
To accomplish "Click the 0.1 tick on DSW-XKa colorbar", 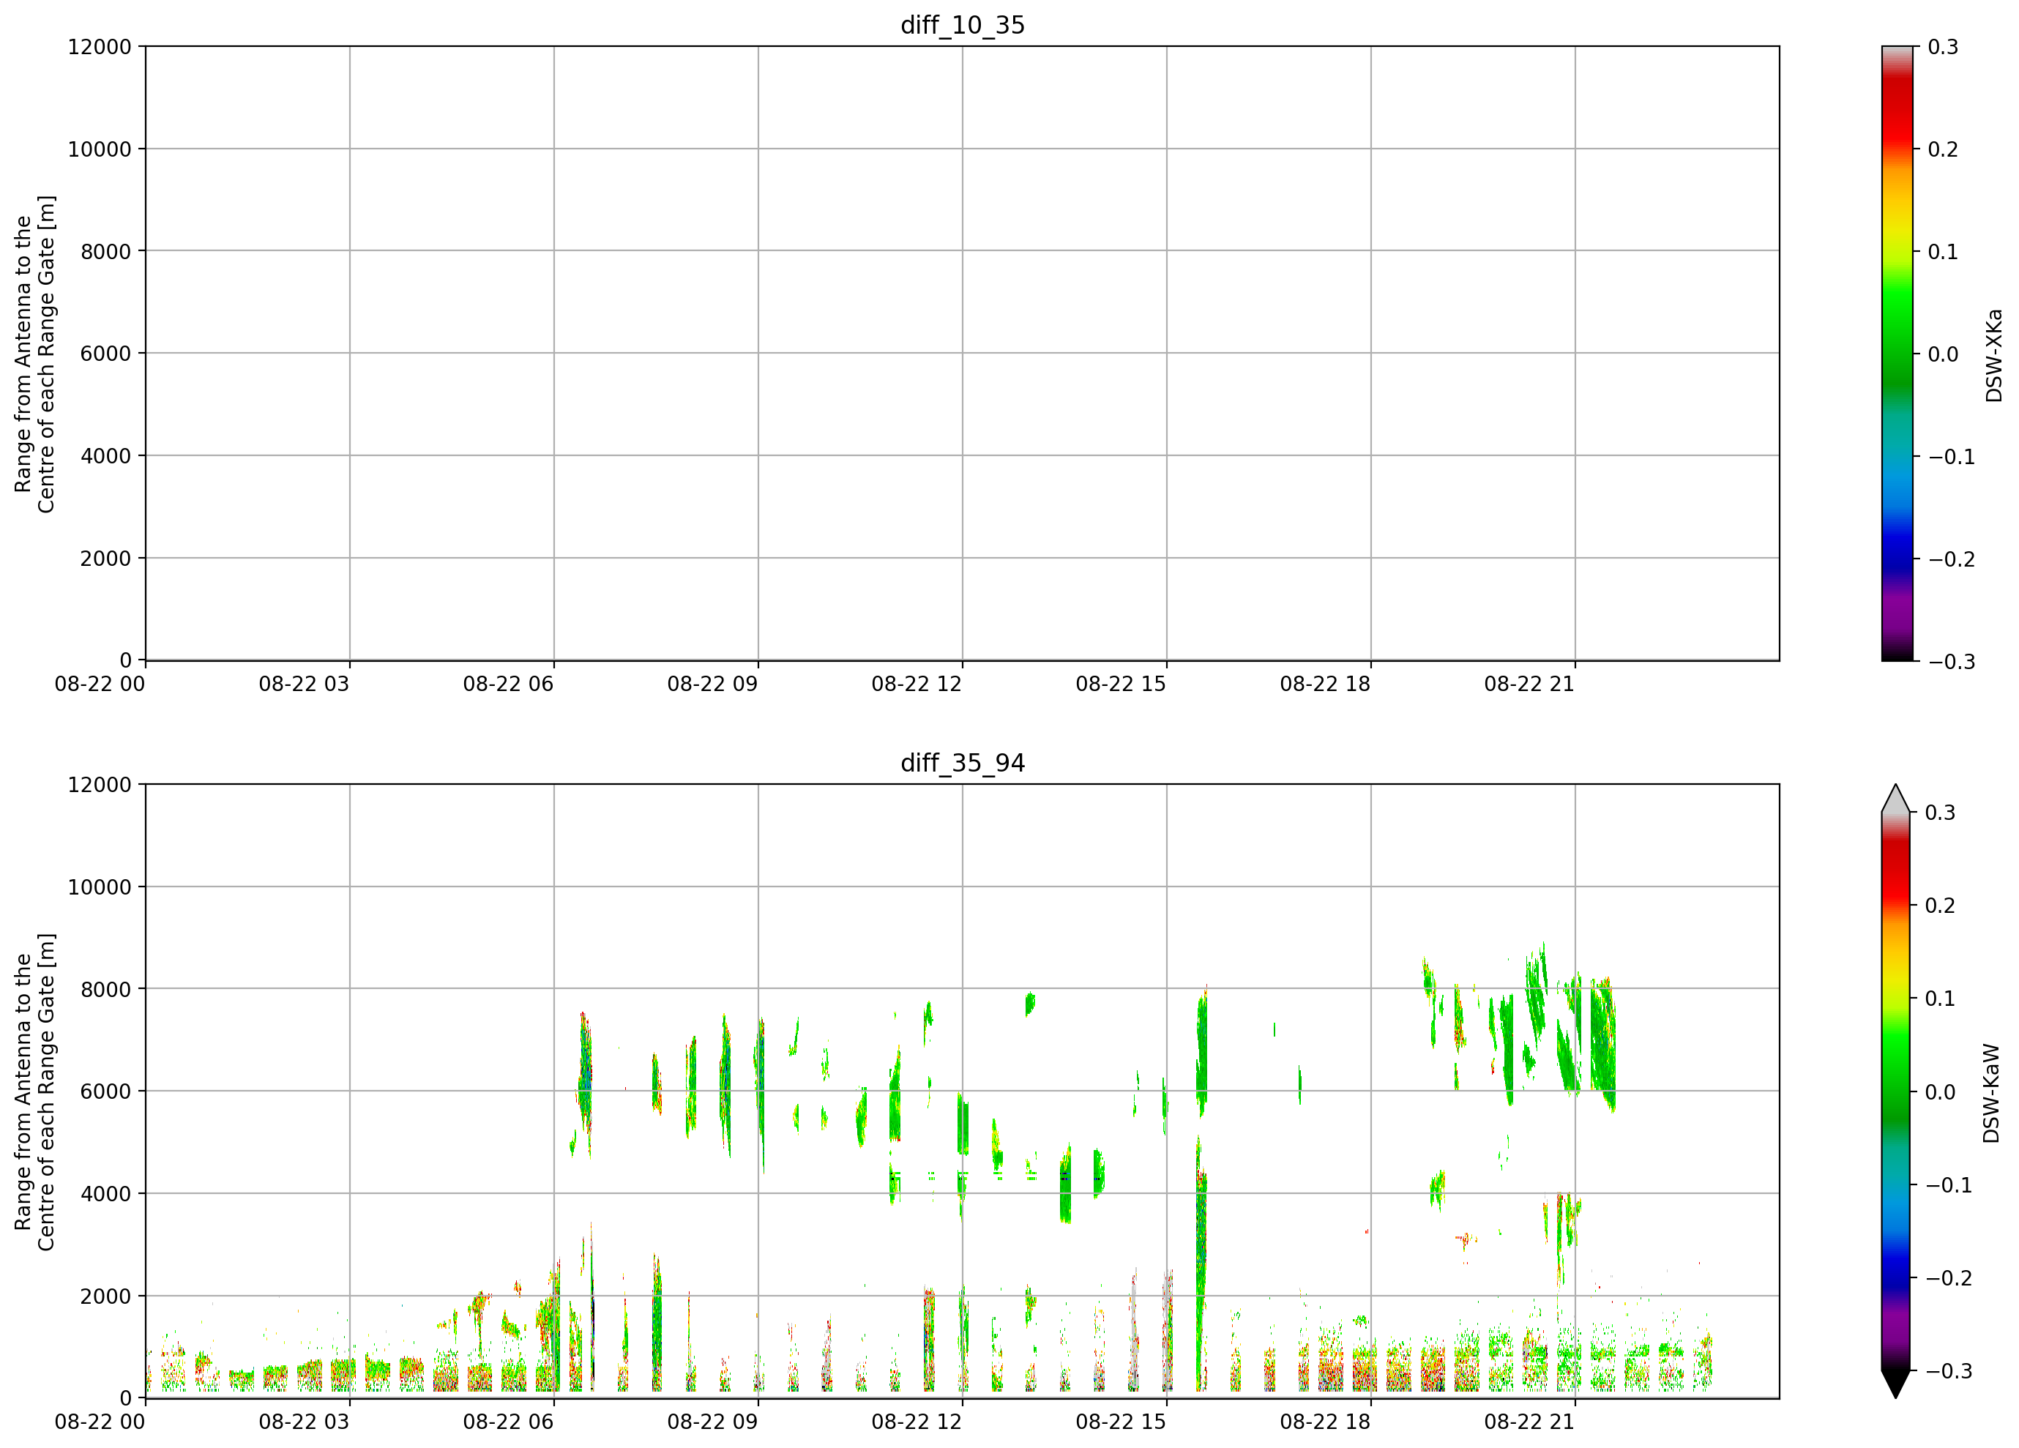I will (1944, 252).
